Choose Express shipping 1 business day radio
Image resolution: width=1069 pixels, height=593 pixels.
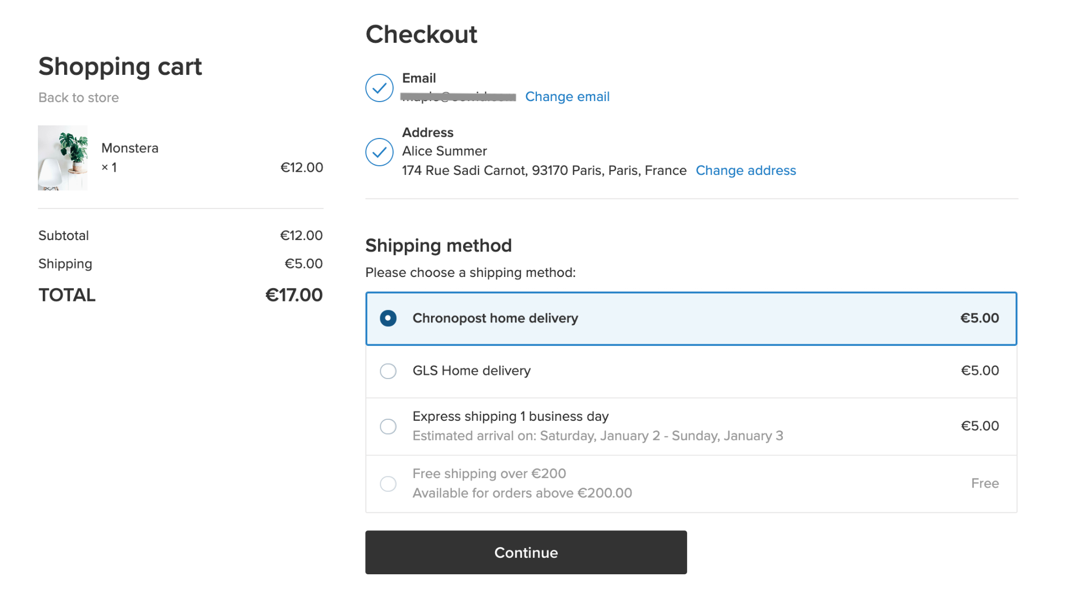tap(388, 426)
